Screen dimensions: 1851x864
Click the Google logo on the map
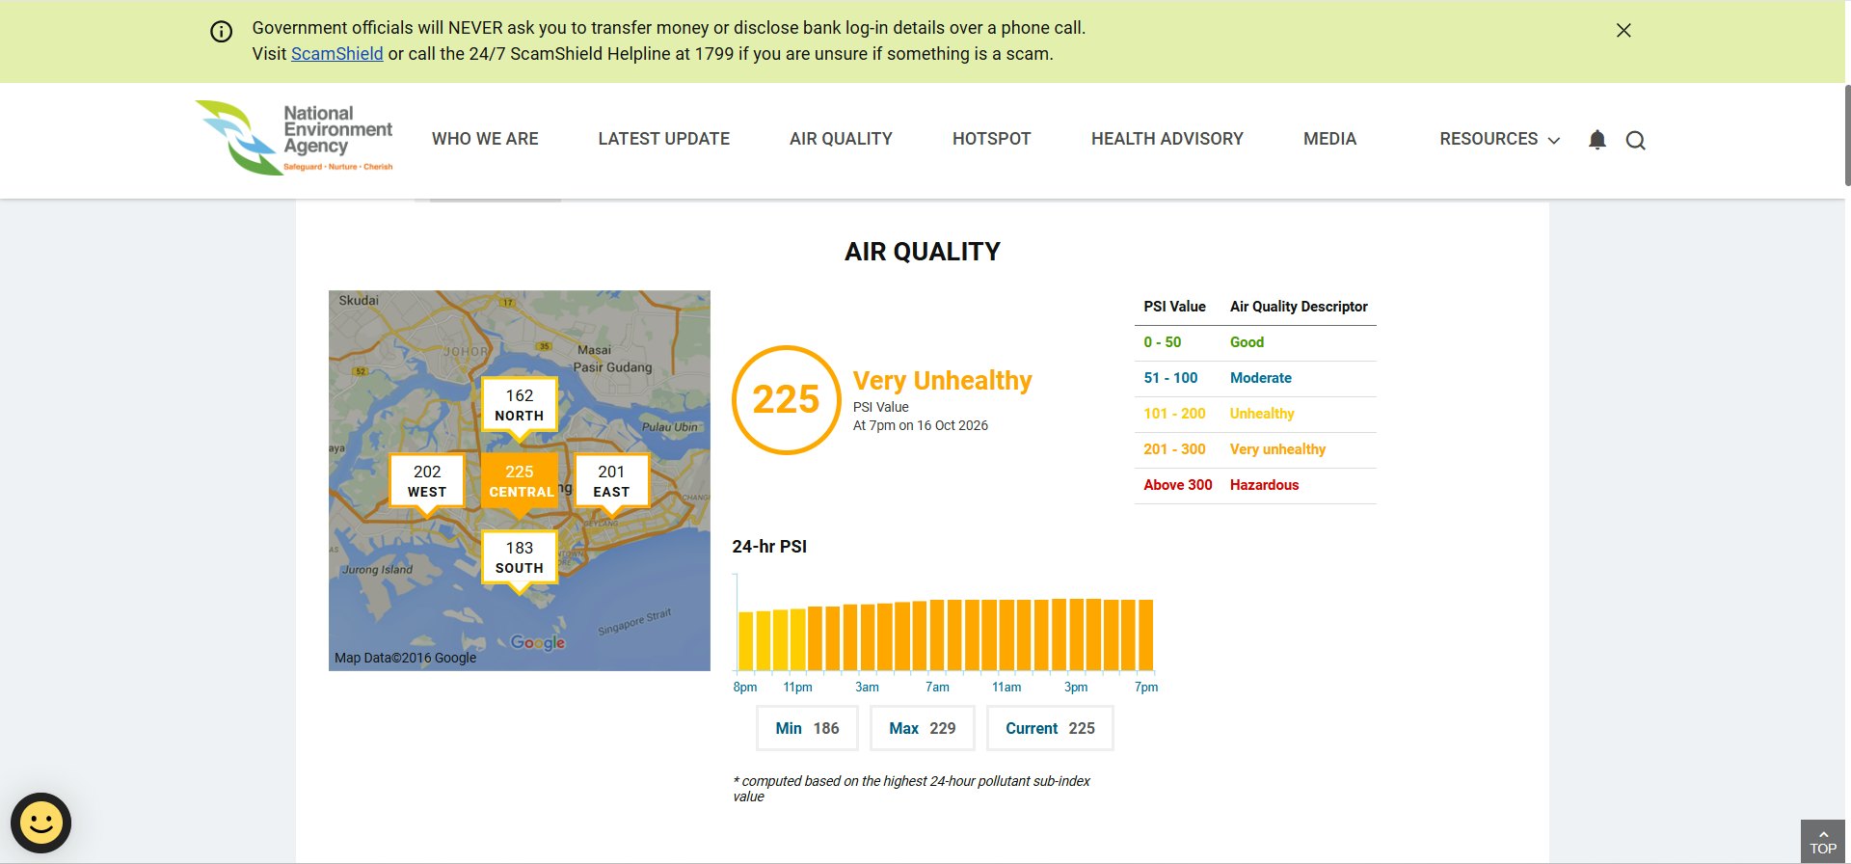[x=538, y=642]
